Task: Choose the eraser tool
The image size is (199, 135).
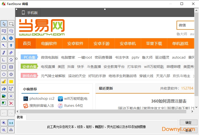Action: (11, 53)
